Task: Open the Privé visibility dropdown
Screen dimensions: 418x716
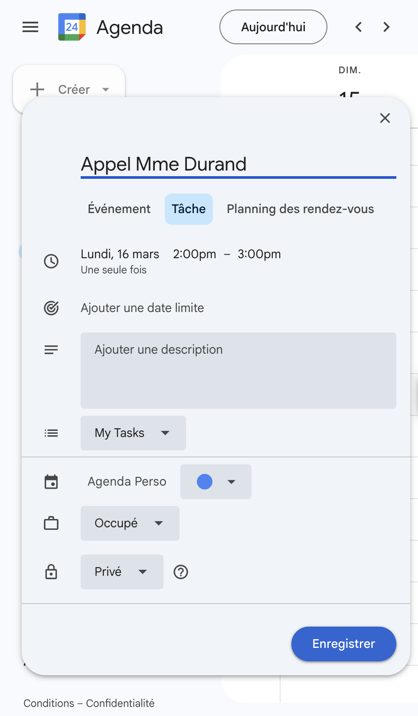Action: pyautogui.click(x=122, y=572)
